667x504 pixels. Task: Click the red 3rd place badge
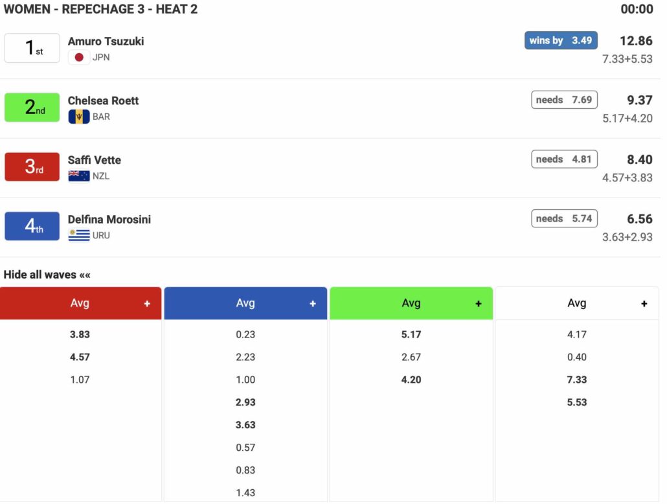tap(32, 167)
